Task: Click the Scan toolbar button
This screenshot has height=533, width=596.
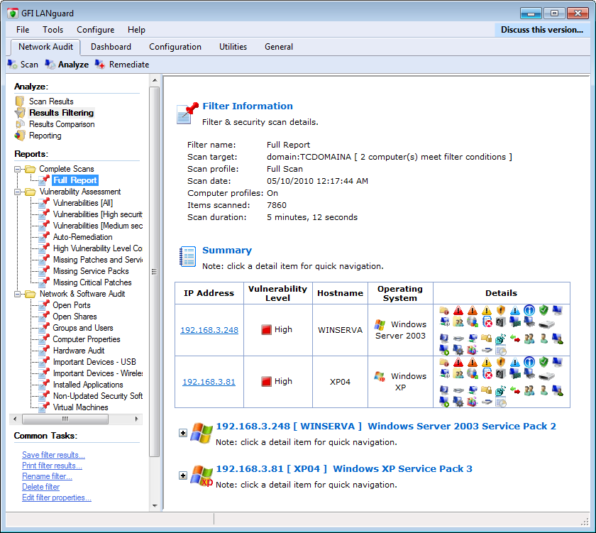Action: tap(23, 65)
